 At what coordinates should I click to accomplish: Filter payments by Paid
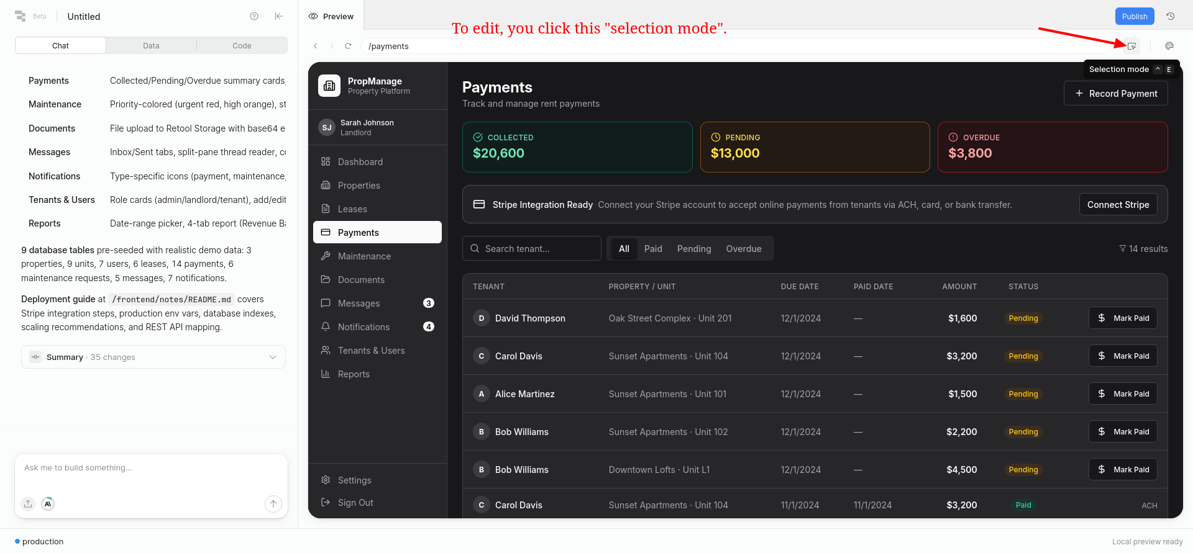653,248
